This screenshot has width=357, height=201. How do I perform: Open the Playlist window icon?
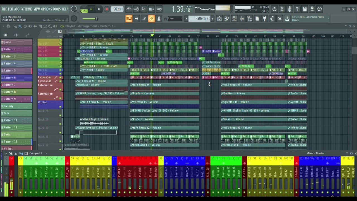point(219,19)
